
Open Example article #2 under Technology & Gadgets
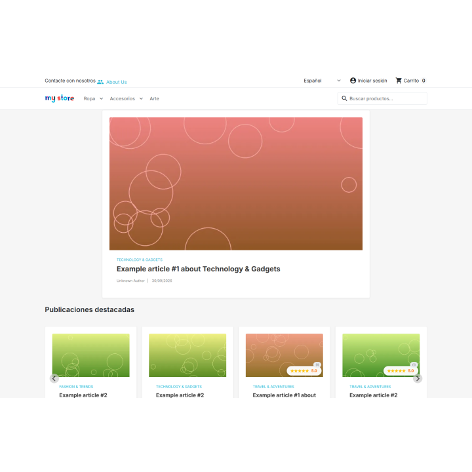coord(180,395)
